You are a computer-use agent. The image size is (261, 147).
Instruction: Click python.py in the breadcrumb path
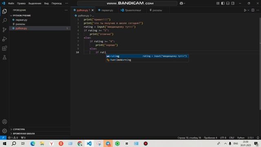[x=84, y=16]
